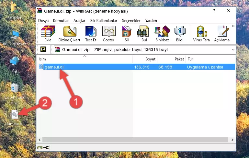Select the Belgeler desktop icon

[14, 11]
